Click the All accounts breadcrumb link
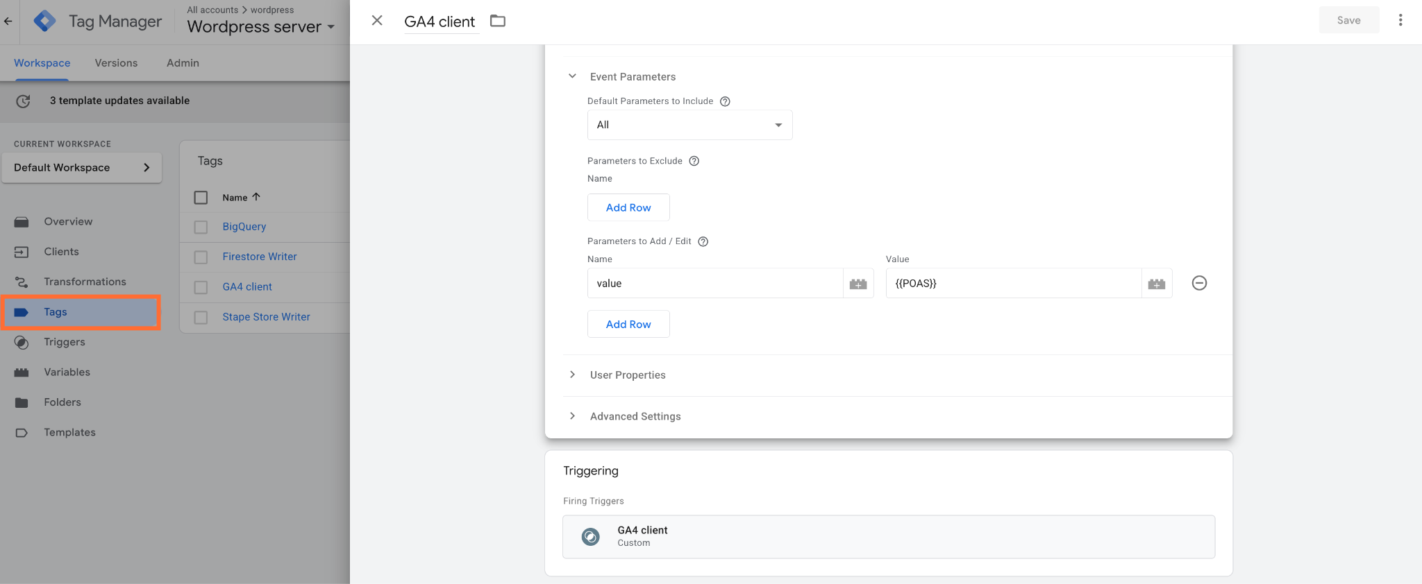Viewport: 1422px width, 584px height. pyautogui.click(x=212, y=10)
